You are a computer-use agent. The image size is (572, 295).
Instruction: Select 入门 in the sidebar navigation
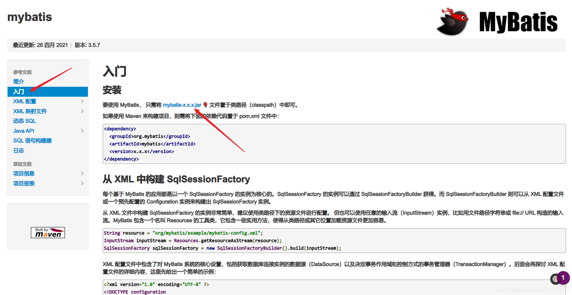[18, 92]
